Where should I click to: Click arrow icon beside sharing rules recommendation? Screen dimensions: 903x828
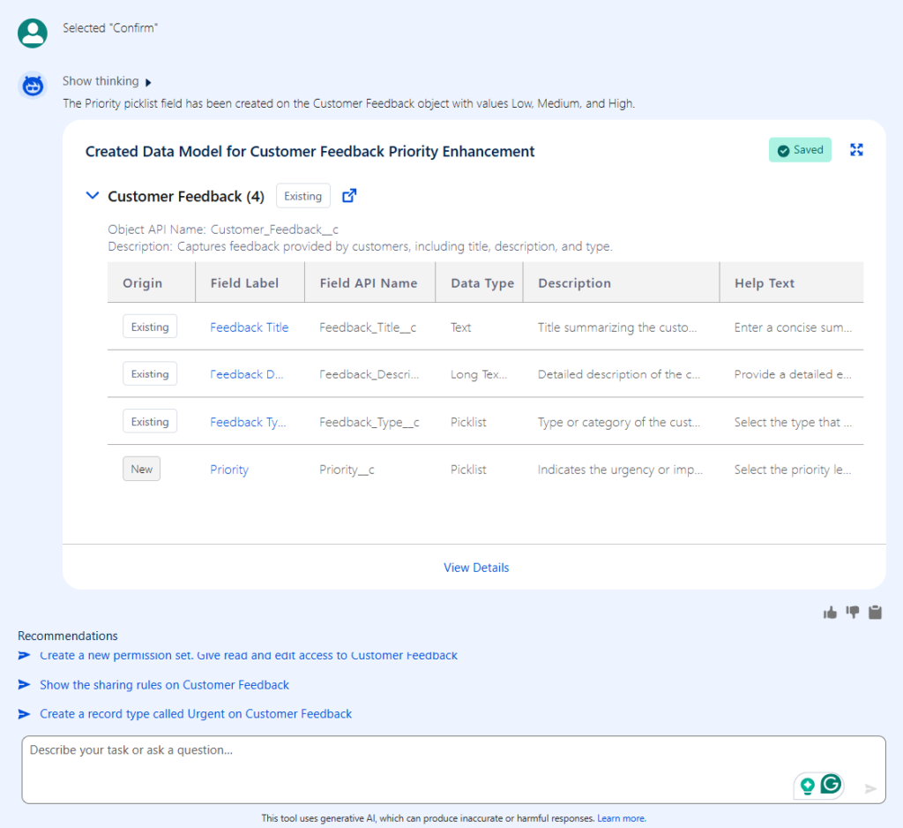pyautogui.click(x=24, y=684)
